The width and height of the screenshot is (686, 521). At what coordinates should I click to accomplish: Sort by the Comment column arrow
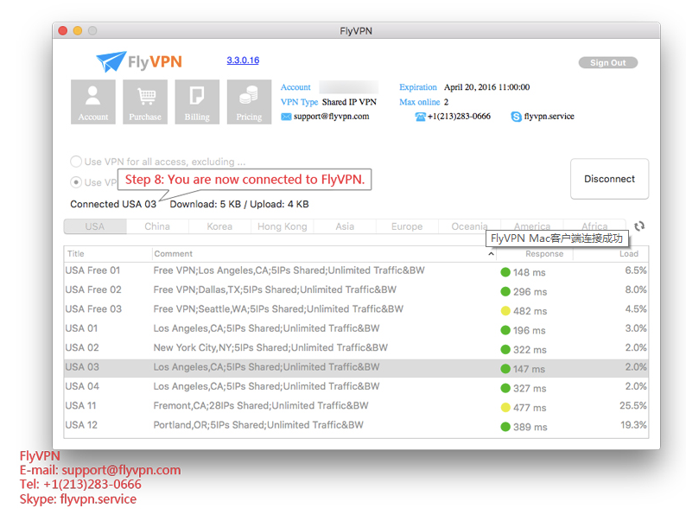491,254
